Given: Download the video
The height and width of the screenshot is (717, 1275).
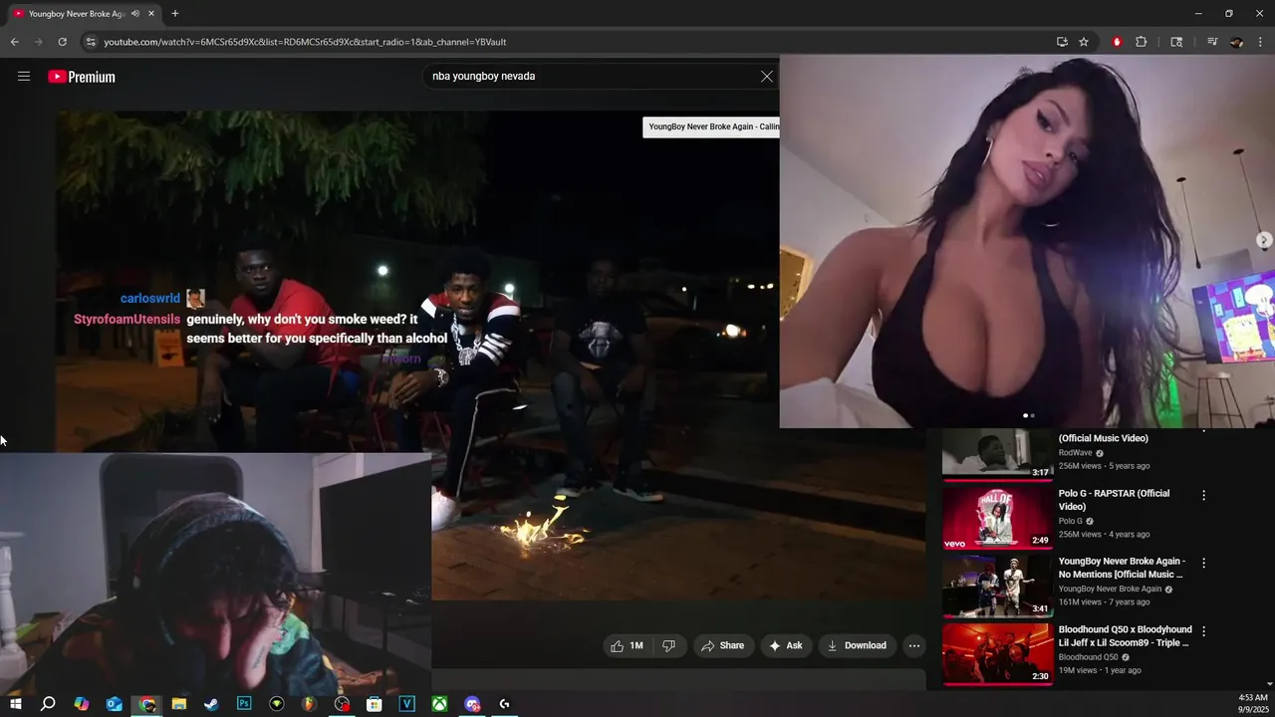Looking at the screenshot, I should tap(857, 645).
